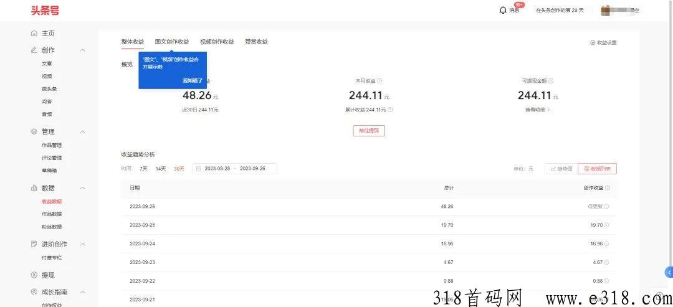Switch to 数据列表 list view
The width and height of the screenshot is (673, 307).
[597, 169]
